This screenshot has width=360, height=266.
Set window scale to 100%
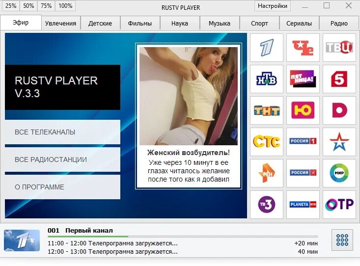[x=65, y=6]
